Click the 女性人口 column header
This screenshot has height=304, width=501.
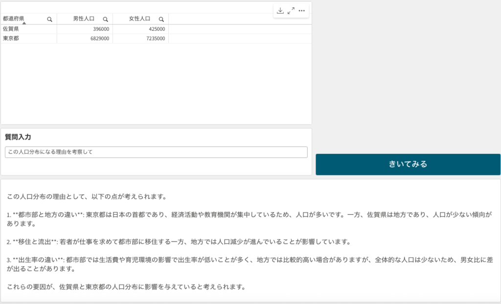pyautogui.click(x=139, y=19)
